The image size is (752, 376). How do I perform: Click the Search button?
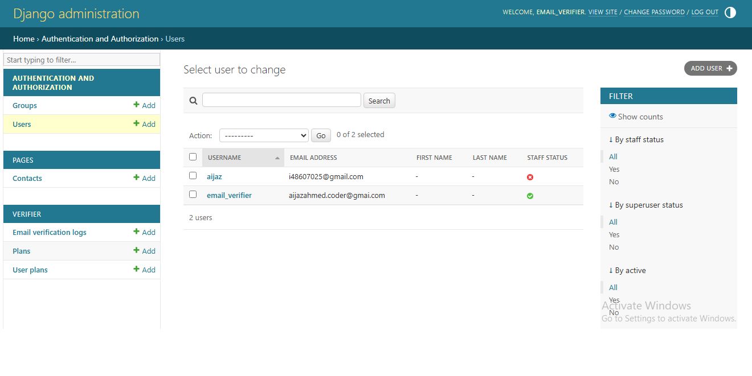(379, 101)
